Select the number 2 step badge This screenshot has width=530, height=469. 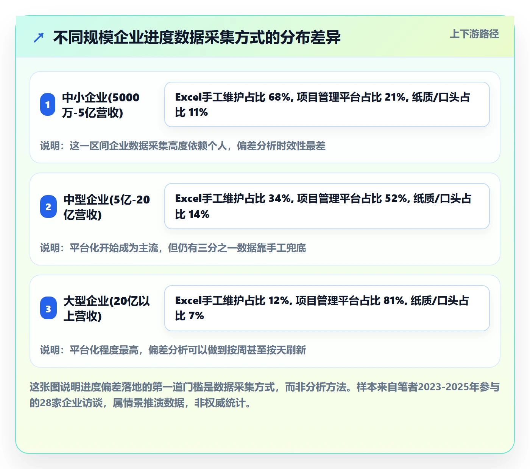pyautogui.click(x=48, y=207)
